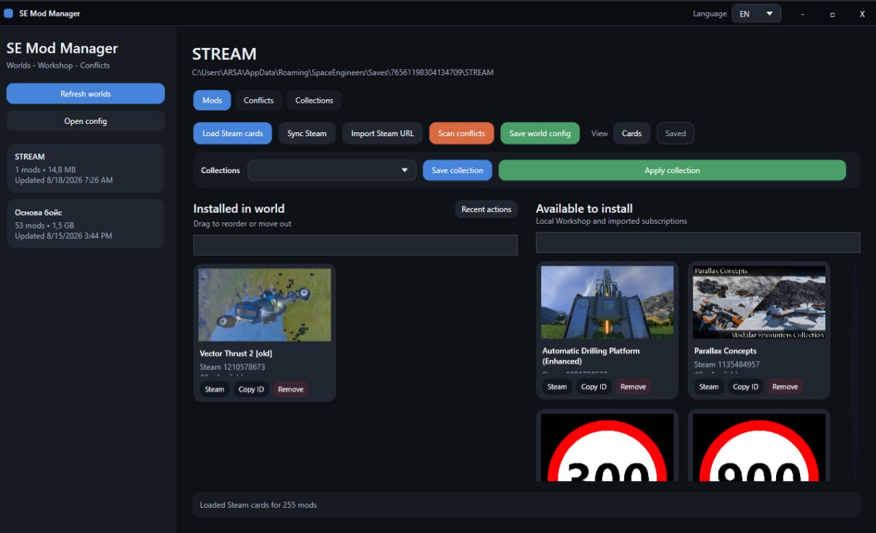Click the 'Steam 1210578673' ID text
Image resolution: width=876 pixels, height=533 pixels.
[232, 367]
